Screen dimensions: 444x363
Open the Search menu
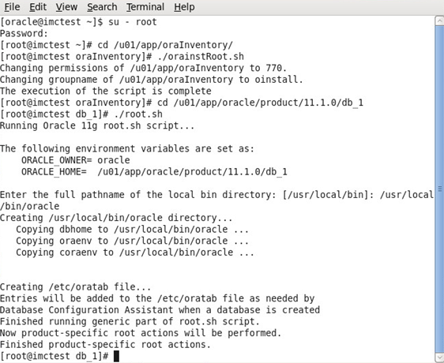point(102,7)
